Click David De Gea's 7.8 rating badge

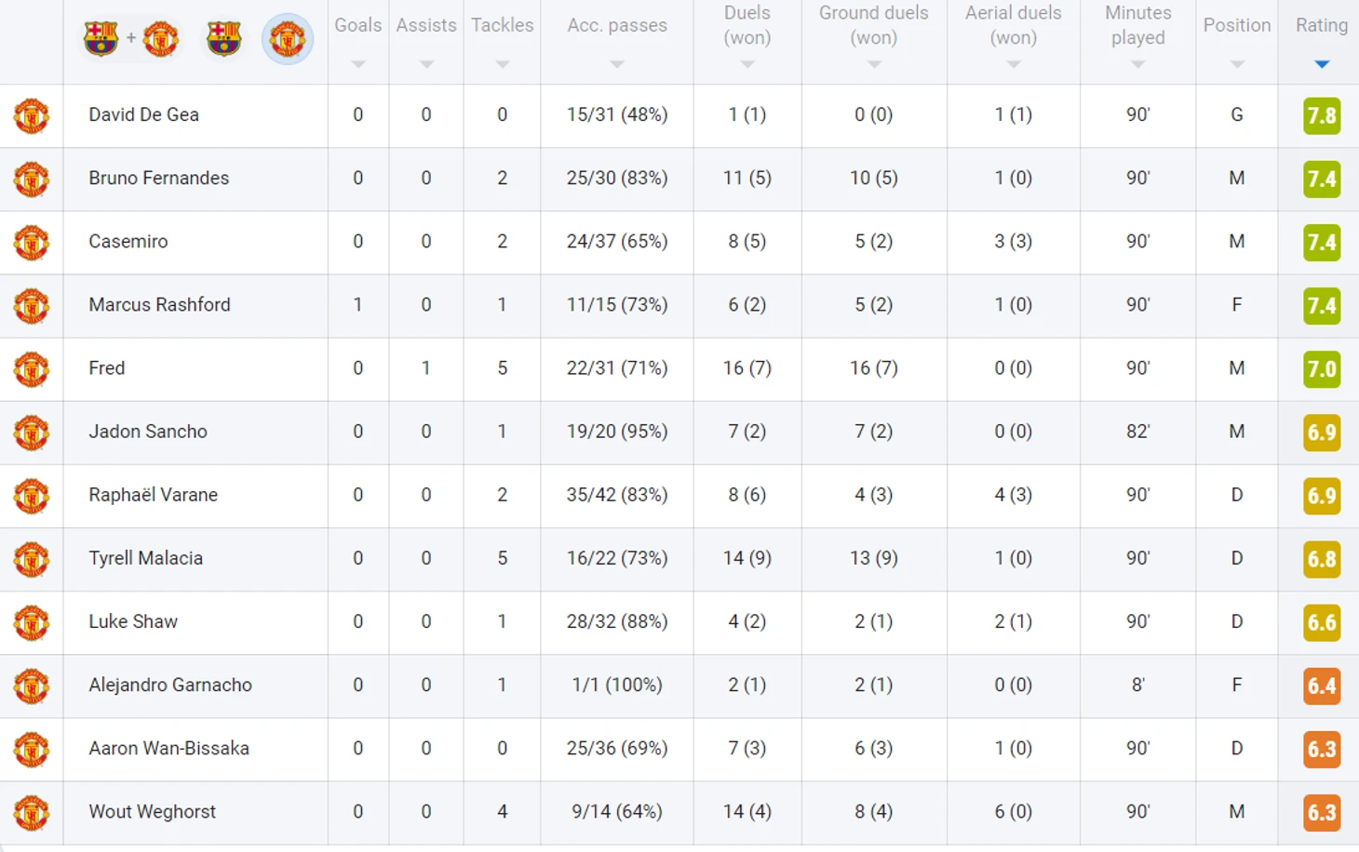tap(1321, 116)
